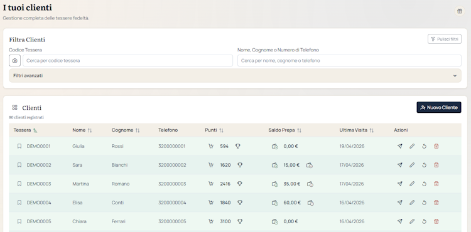Click the Telefono column header
This screenshot has width=471, height=232.
[168, 130]
